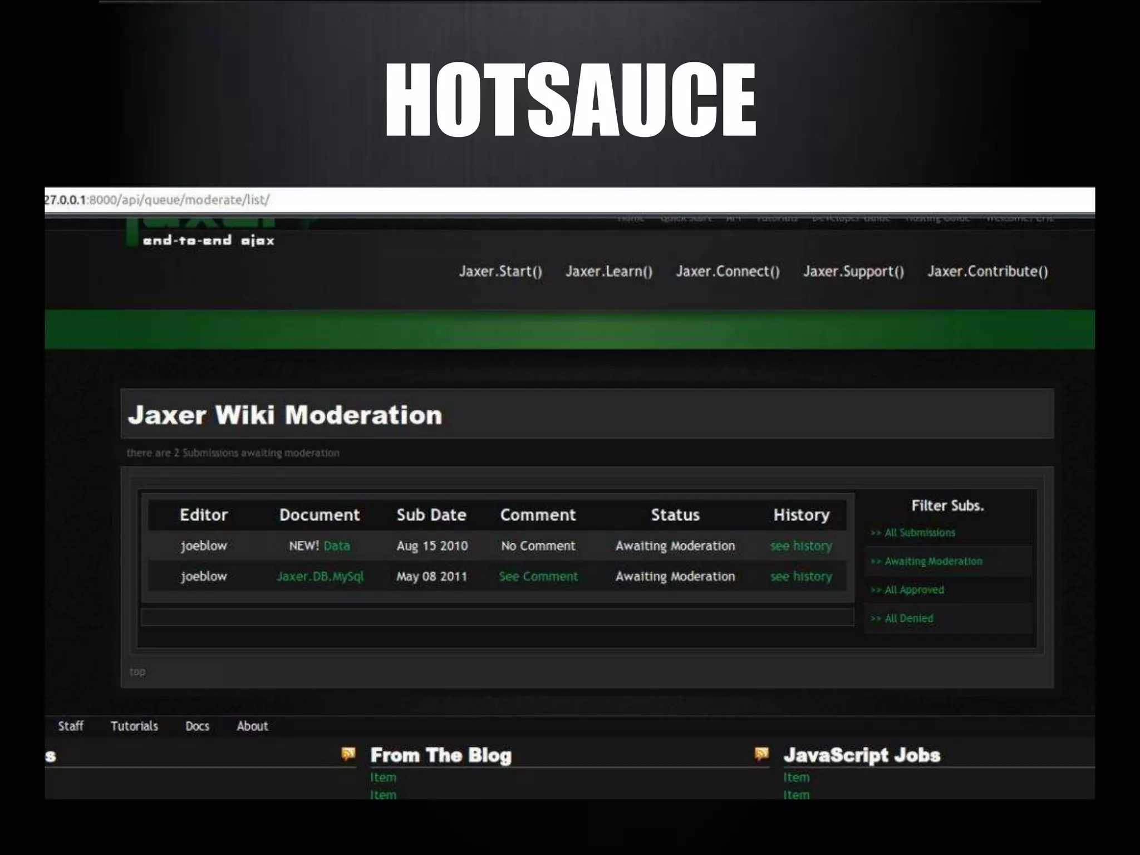The width and height of the screenshot is (1140, 855).
Task: Filter by All Approved
Action: click(x=913, y=589)
